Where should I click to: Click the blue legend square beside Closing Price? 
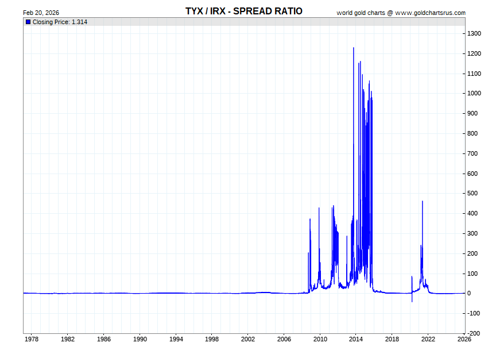pos(28,22)
